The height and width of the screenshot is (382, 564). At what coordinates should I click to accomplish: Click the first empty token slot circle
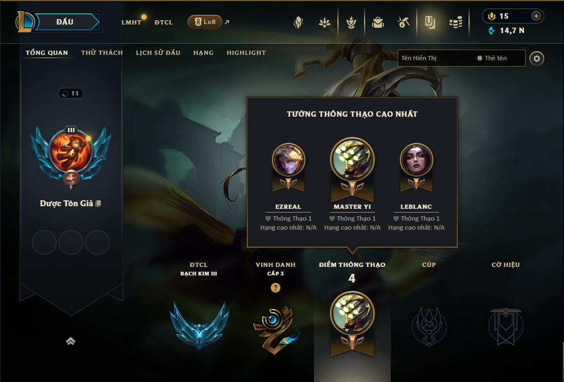tap(44, 242)
